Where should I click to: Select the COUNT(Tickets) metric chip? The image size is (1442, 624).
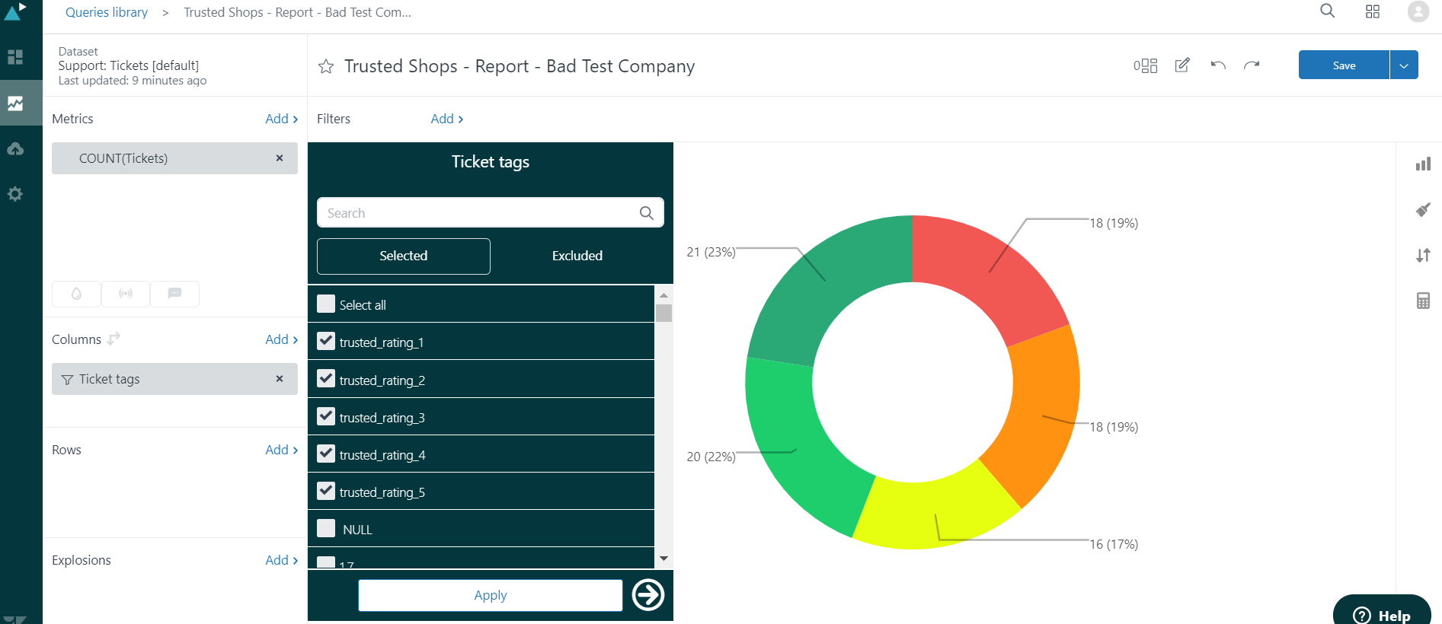pos(174,158)
